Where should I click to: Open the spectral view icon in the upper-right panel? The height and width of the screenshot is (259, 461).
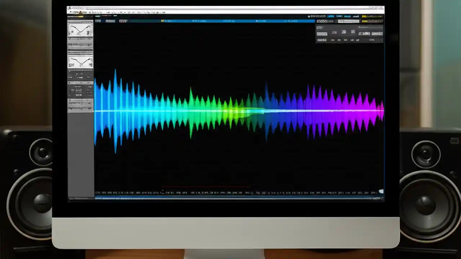tap(344, 32)
